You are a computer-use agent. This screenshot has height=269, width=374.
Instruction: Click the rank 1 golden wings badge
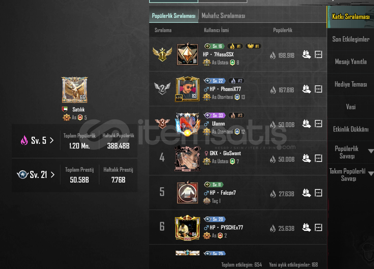pyautogui.click(x=162, y=54)
